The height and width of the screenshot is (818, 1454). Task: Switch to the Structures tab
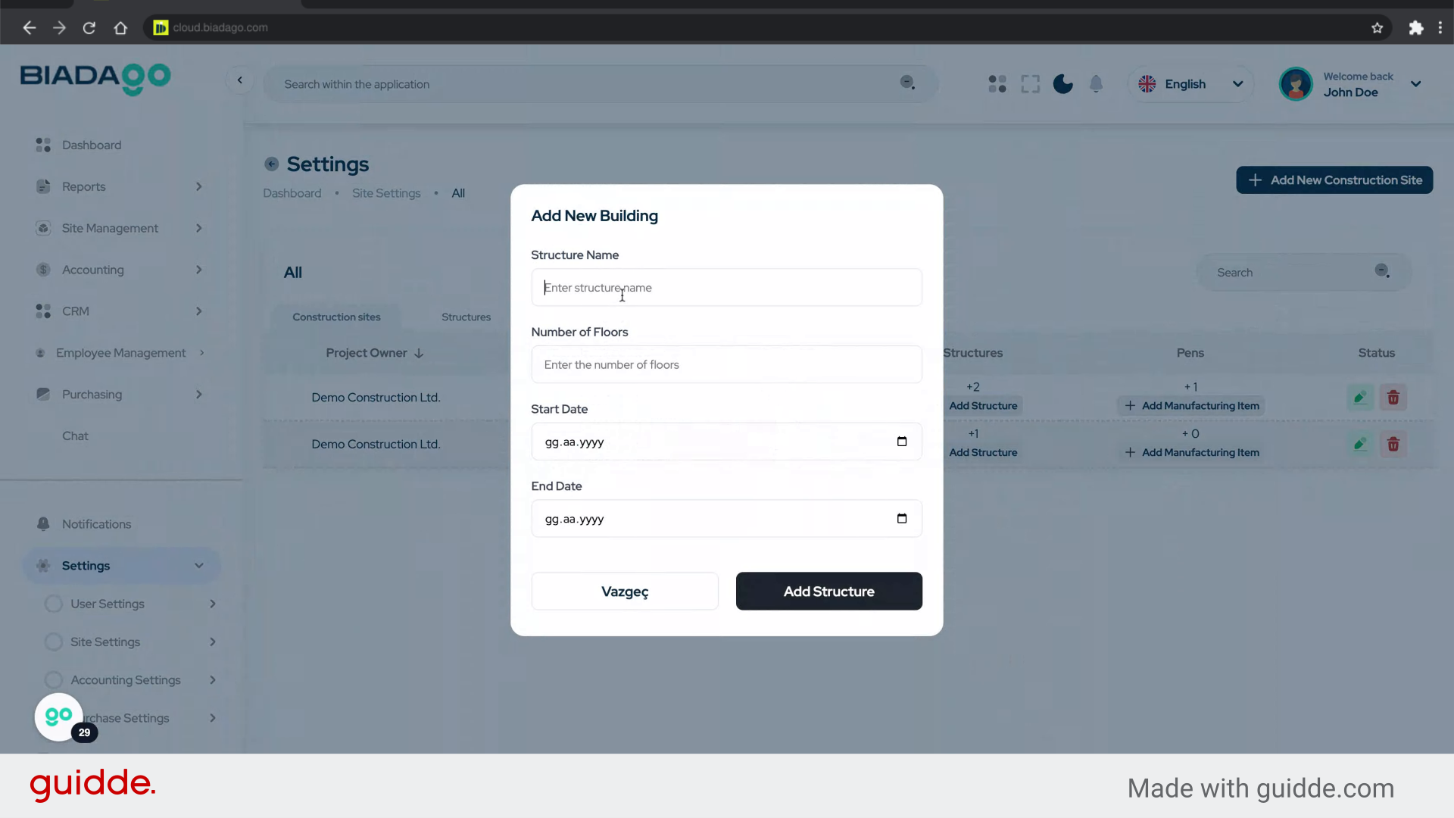[x=466, y=317]
